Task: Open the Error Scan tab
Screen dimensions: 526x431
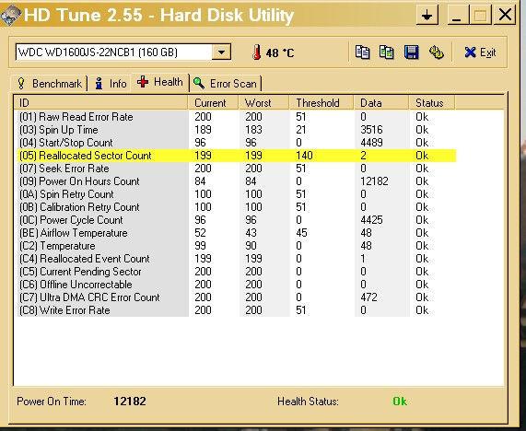Action: (x=226, y=84)
